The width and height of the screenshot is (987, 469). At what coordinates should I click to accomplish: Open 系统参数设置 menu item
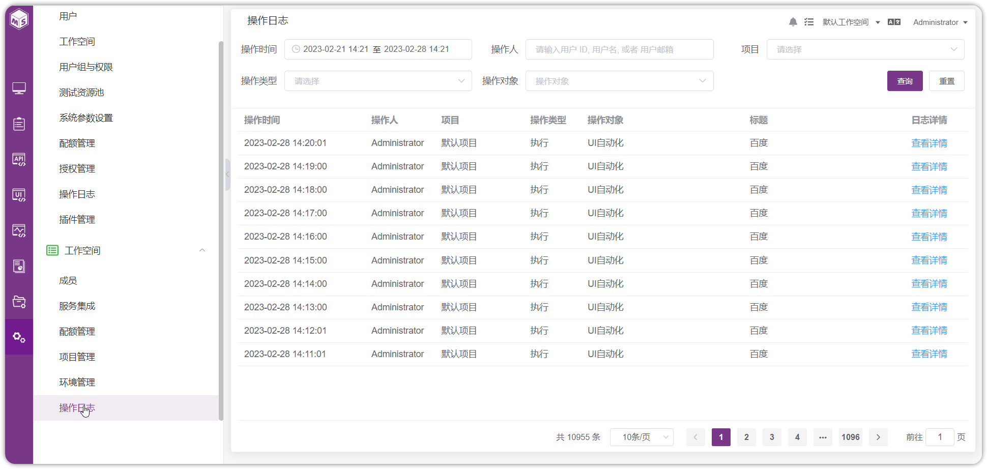coord(86,118)
